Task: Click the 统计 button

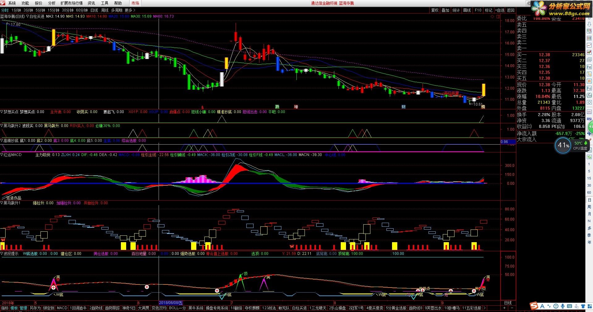Action: (x=456, y=10)
